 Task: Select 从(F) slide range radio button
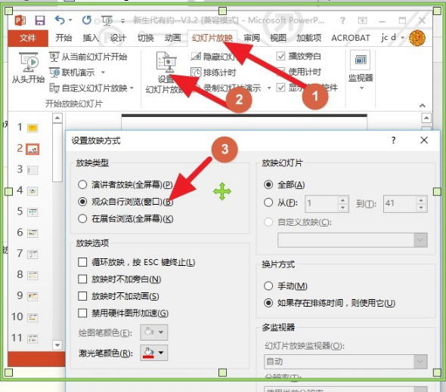click(268, 202)
